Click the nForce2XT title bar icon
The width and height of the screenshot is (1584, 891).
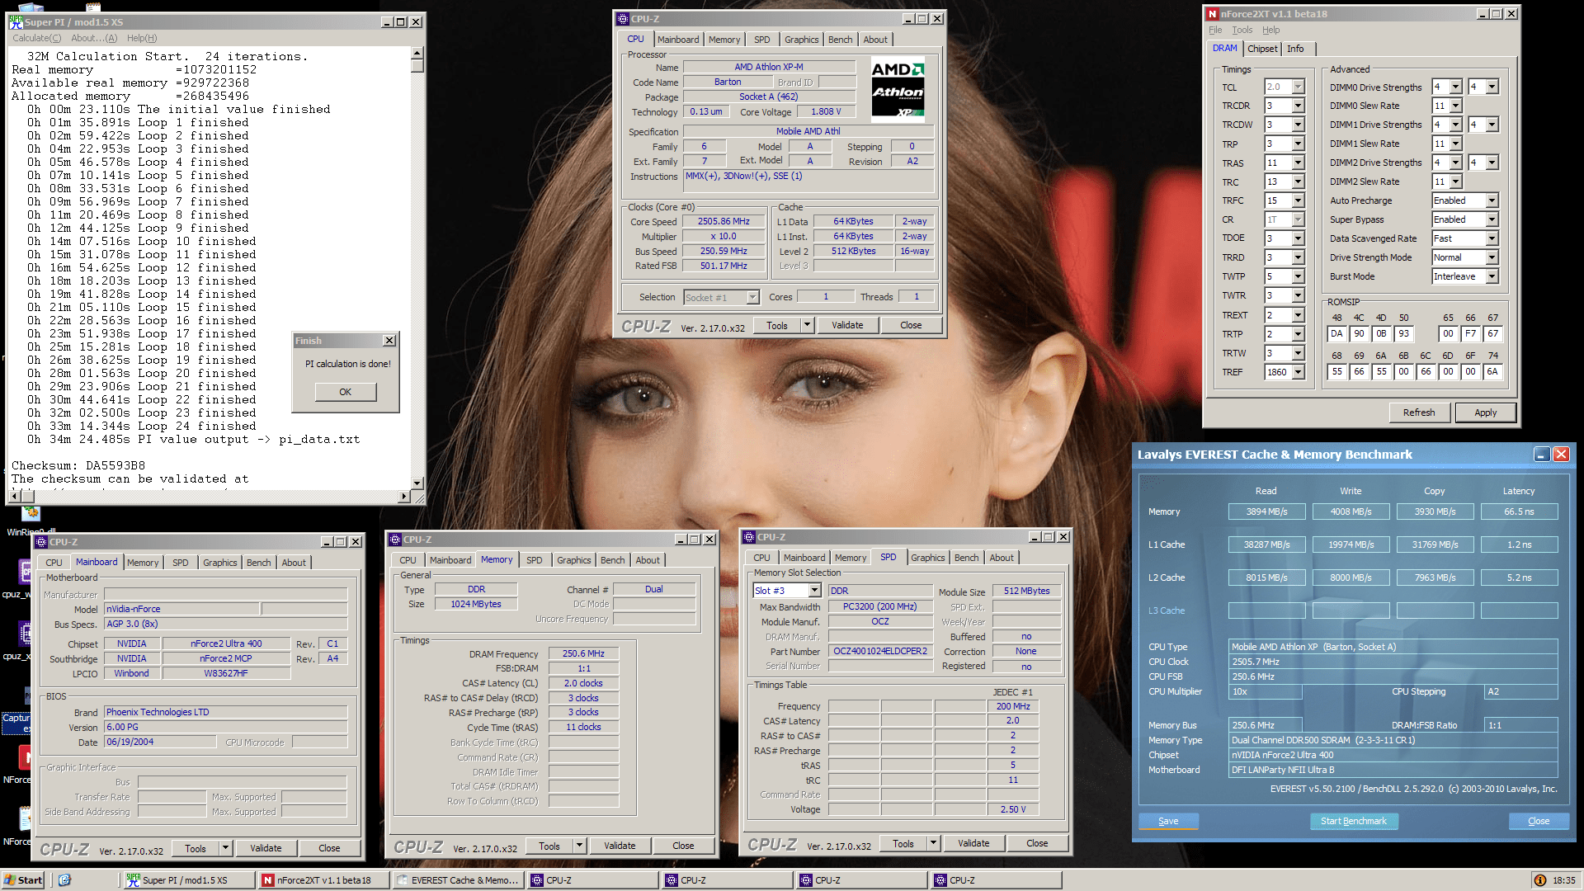coord(1212,14)
